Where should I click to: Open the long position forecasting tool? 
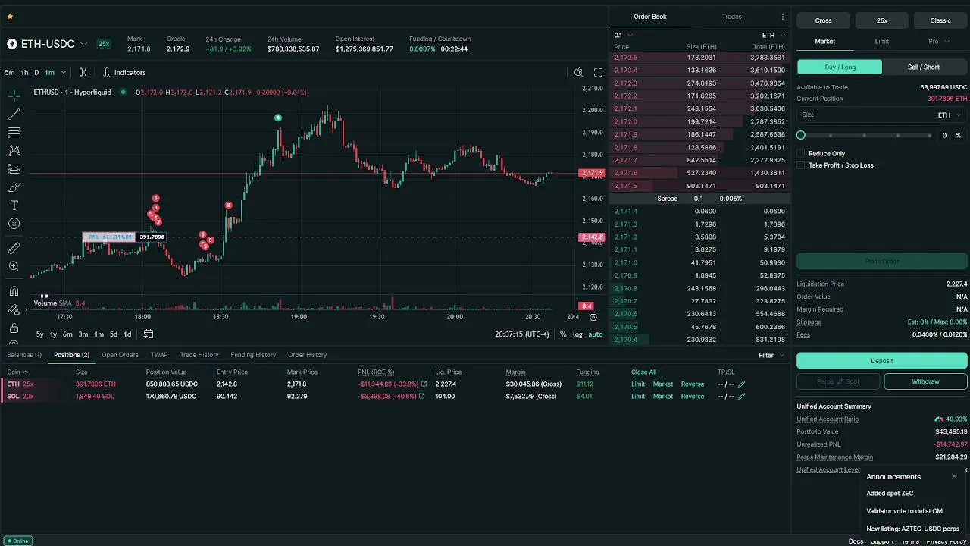pyautogui.click(x=14, y=169)
